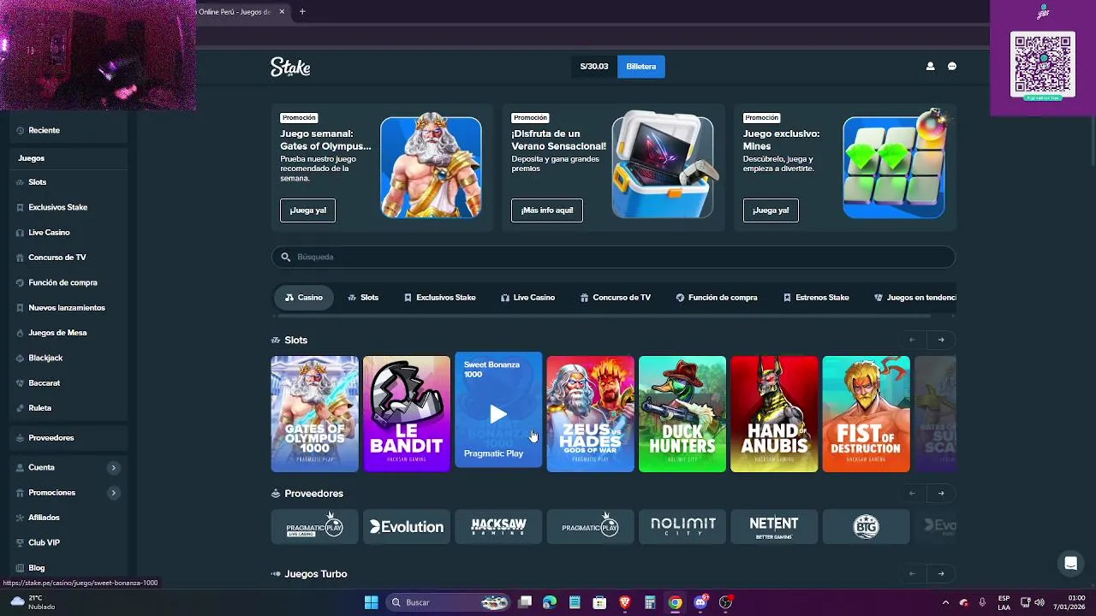The image size is (1096, 616).
Task: Open the chat bubble icon in header
Action: pyautogui.click(x=952, y=67)
